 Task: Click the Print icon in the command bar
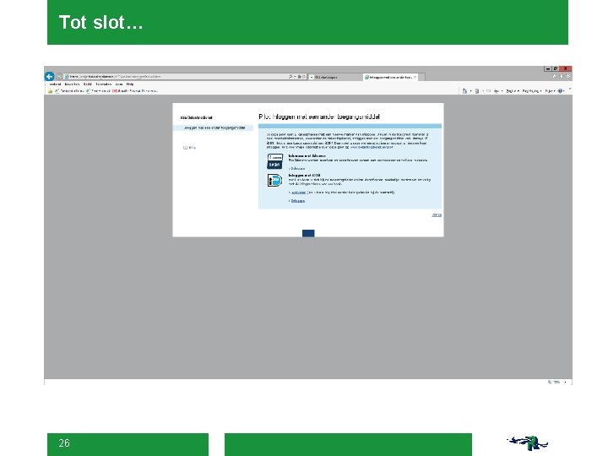tap(497, 91)
